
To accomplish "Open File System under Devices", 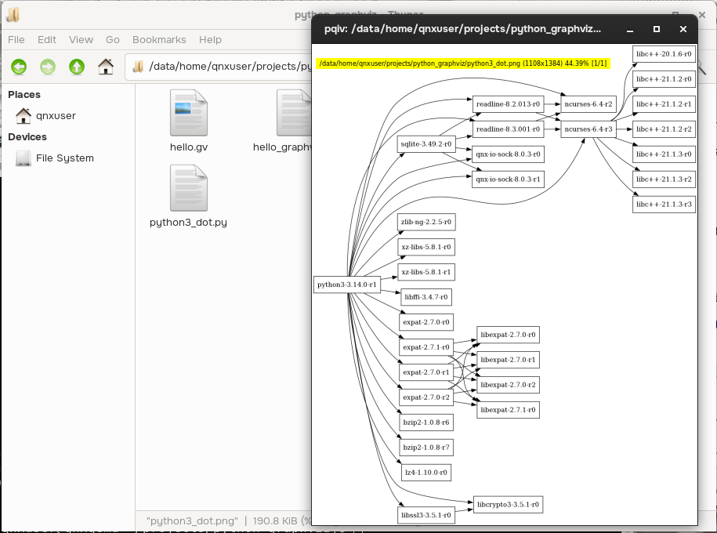I will click(x=64, y=158).
